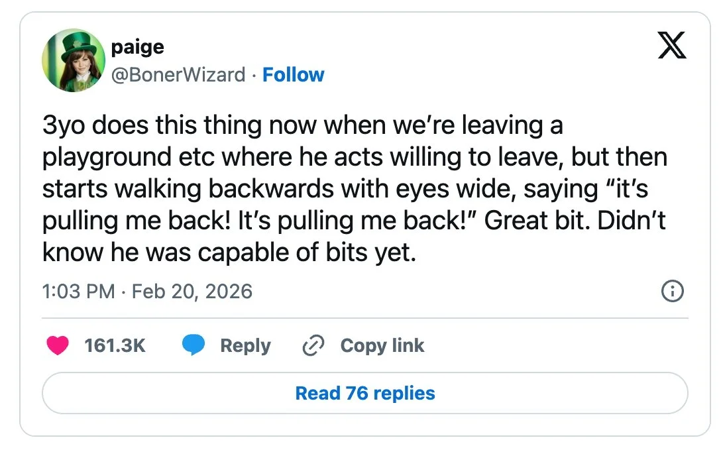
Task: Click the sentence Great bit in tweet
Action: pos(537,221)
